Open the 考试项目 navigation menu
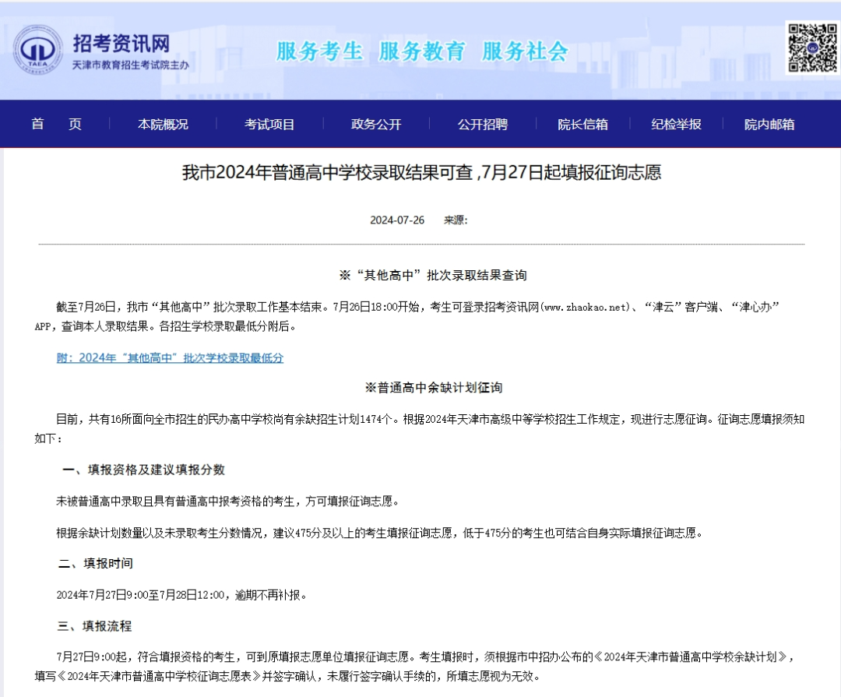The width and height of the screenshot is (841, 697). point(269,124)
